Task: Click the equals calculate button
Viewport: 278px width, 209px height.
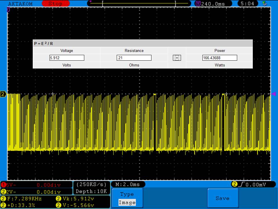Action: 177,58
